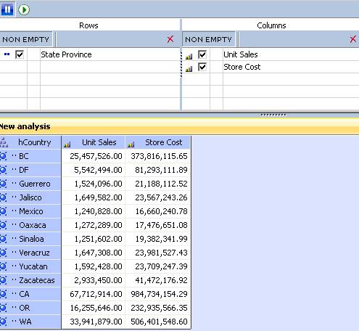This screenshot has width=359, height=331.
Task: Click the green play run icon
Action: point(24,9)
